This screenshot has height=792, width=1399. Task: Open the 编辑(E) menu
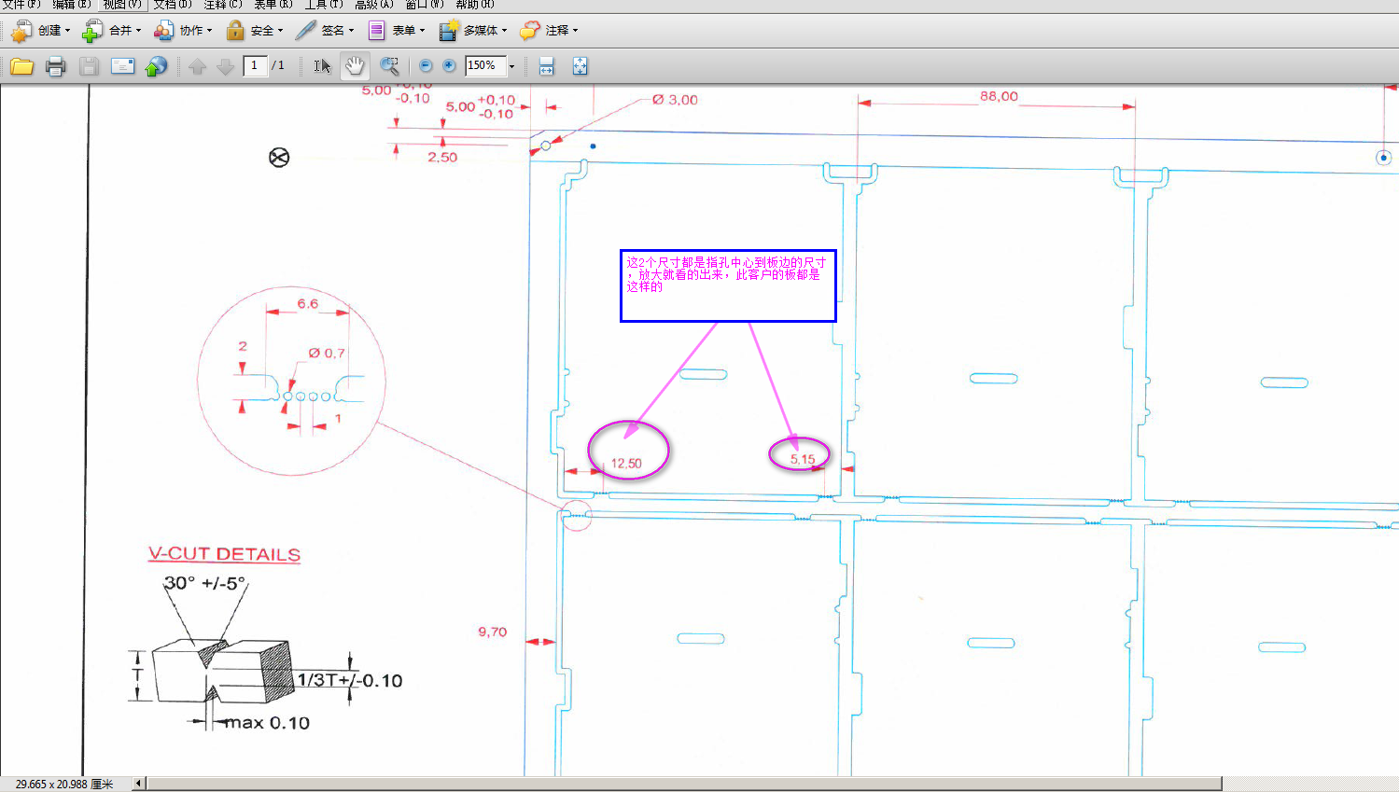coord(71,5)
